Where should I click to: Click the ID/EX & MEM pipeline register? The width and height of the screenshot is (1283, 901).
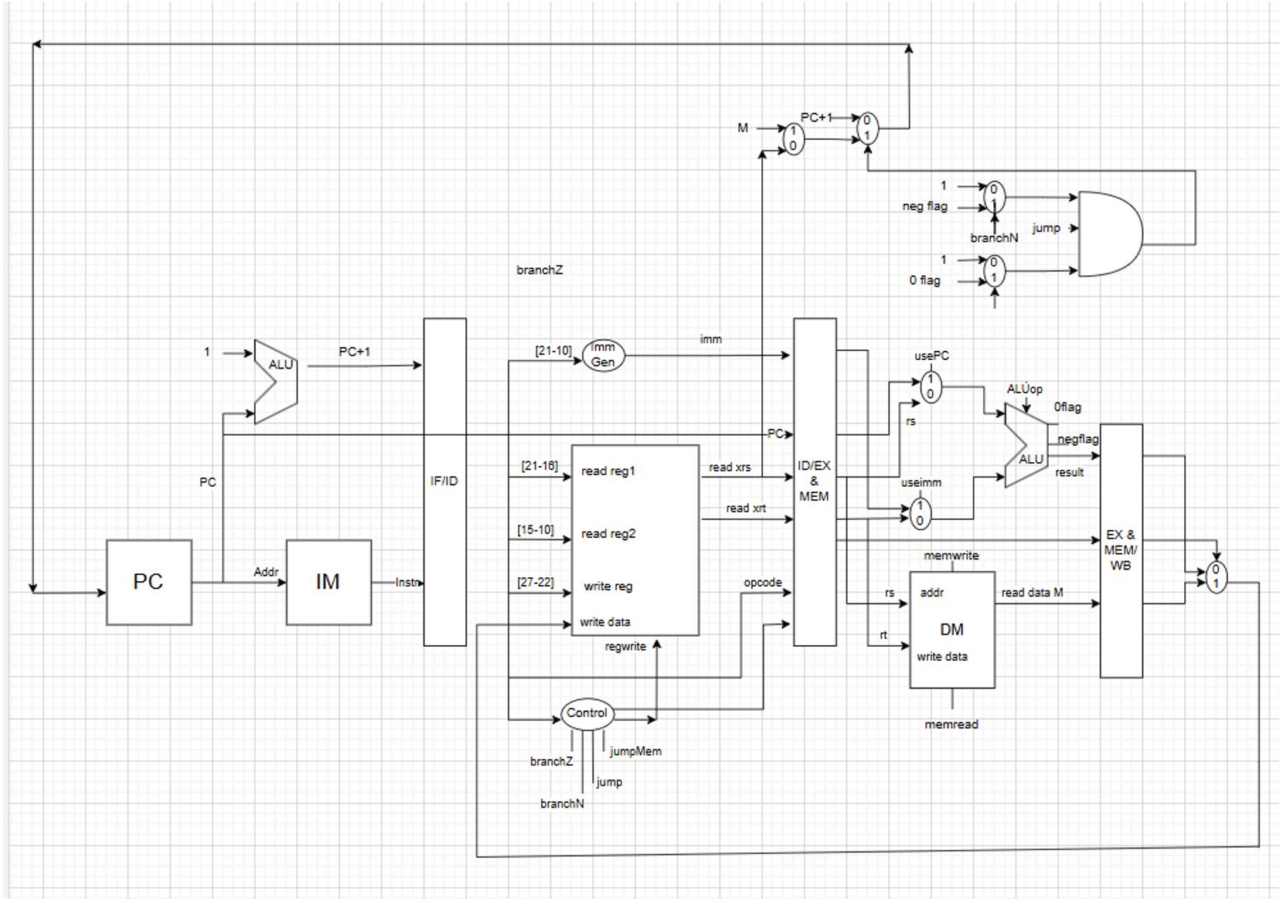815,481
